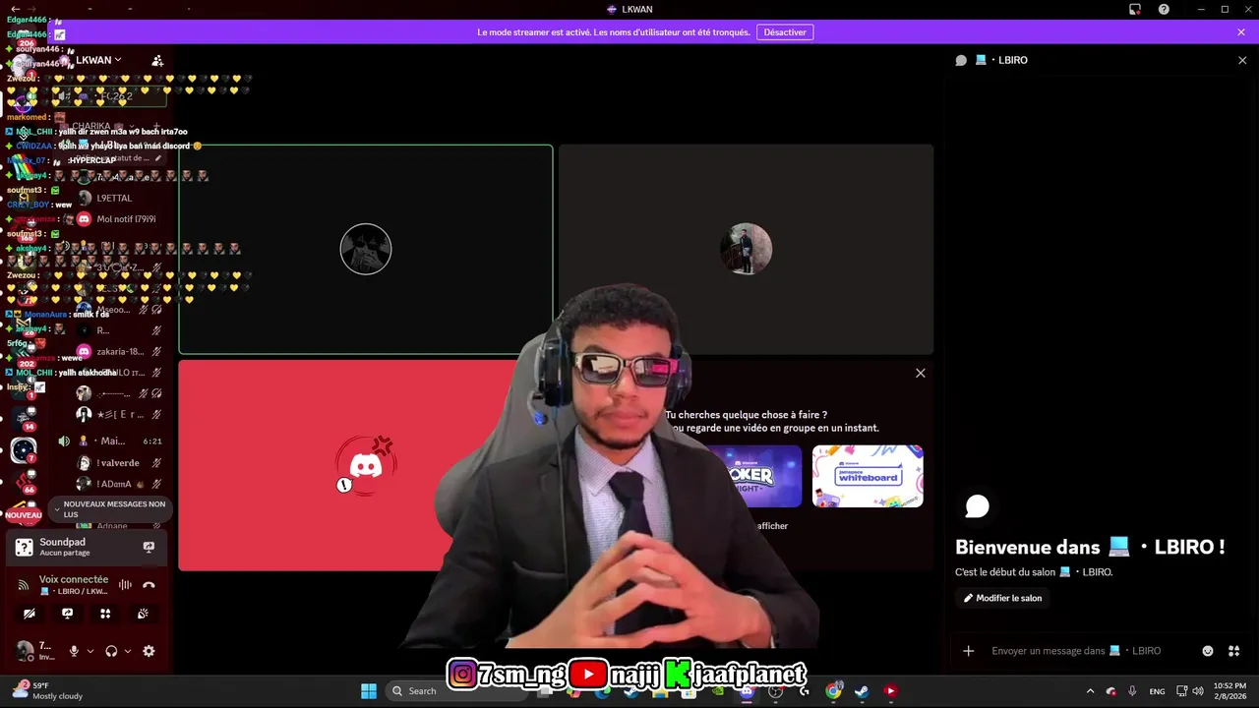Open the inbox icon in title bar
Screen dimensions: 1259x708
click(x=1135, y=9)
